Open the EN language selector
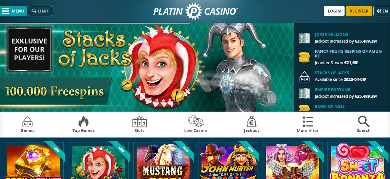This screenshot has height=179, width=390. pos(382,11)
